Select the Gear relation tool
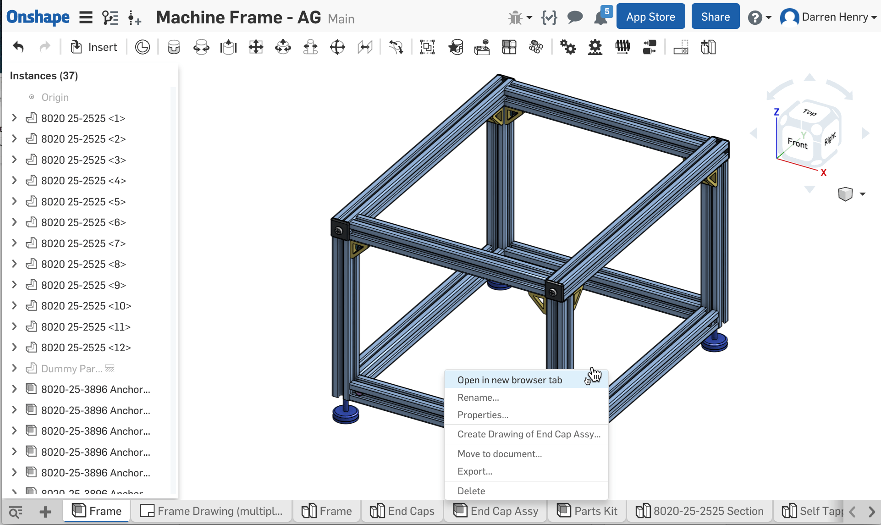Image resolution: width=881 pixels, height=525 pixels. pyautogui.click(x=568, y=47)
